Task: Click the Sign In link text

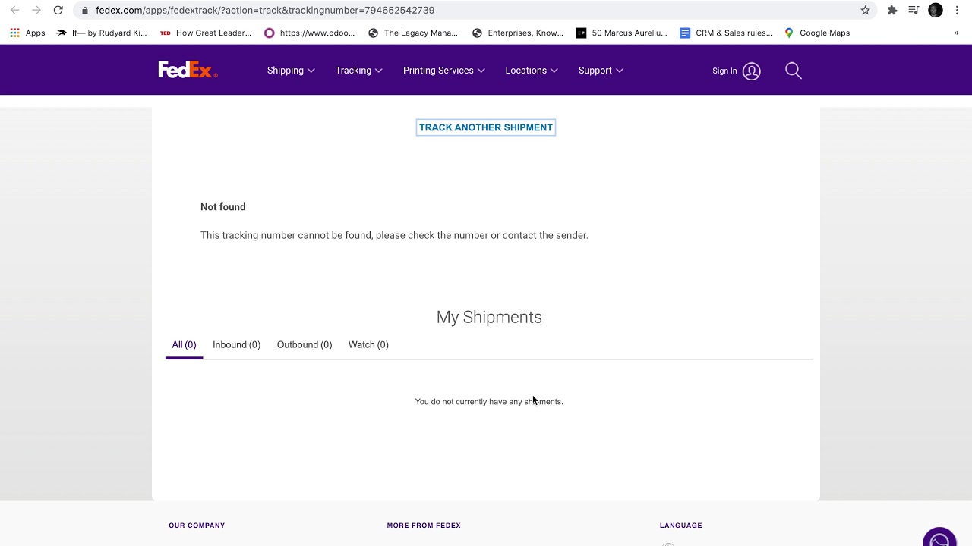Action: (724, 71)
